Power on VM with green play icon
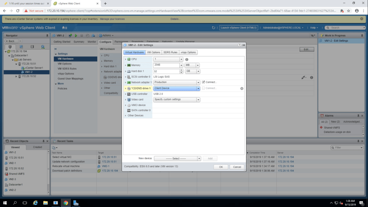The width and height of the screenshot is (368, 207). pyautogui.click(x=76, y=36)
